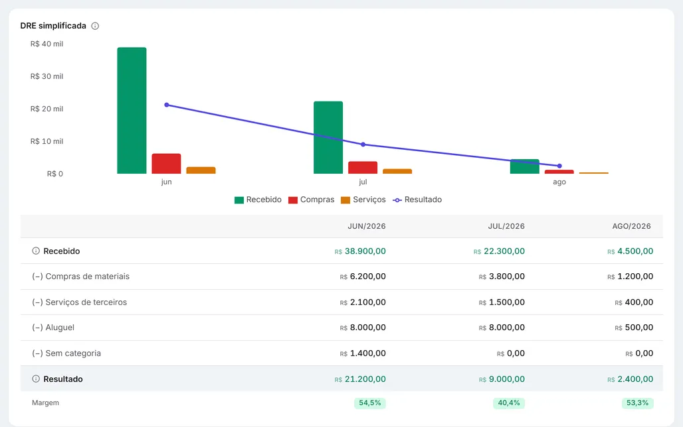Toggle Recebido series in chart legend

pos(258,200)
